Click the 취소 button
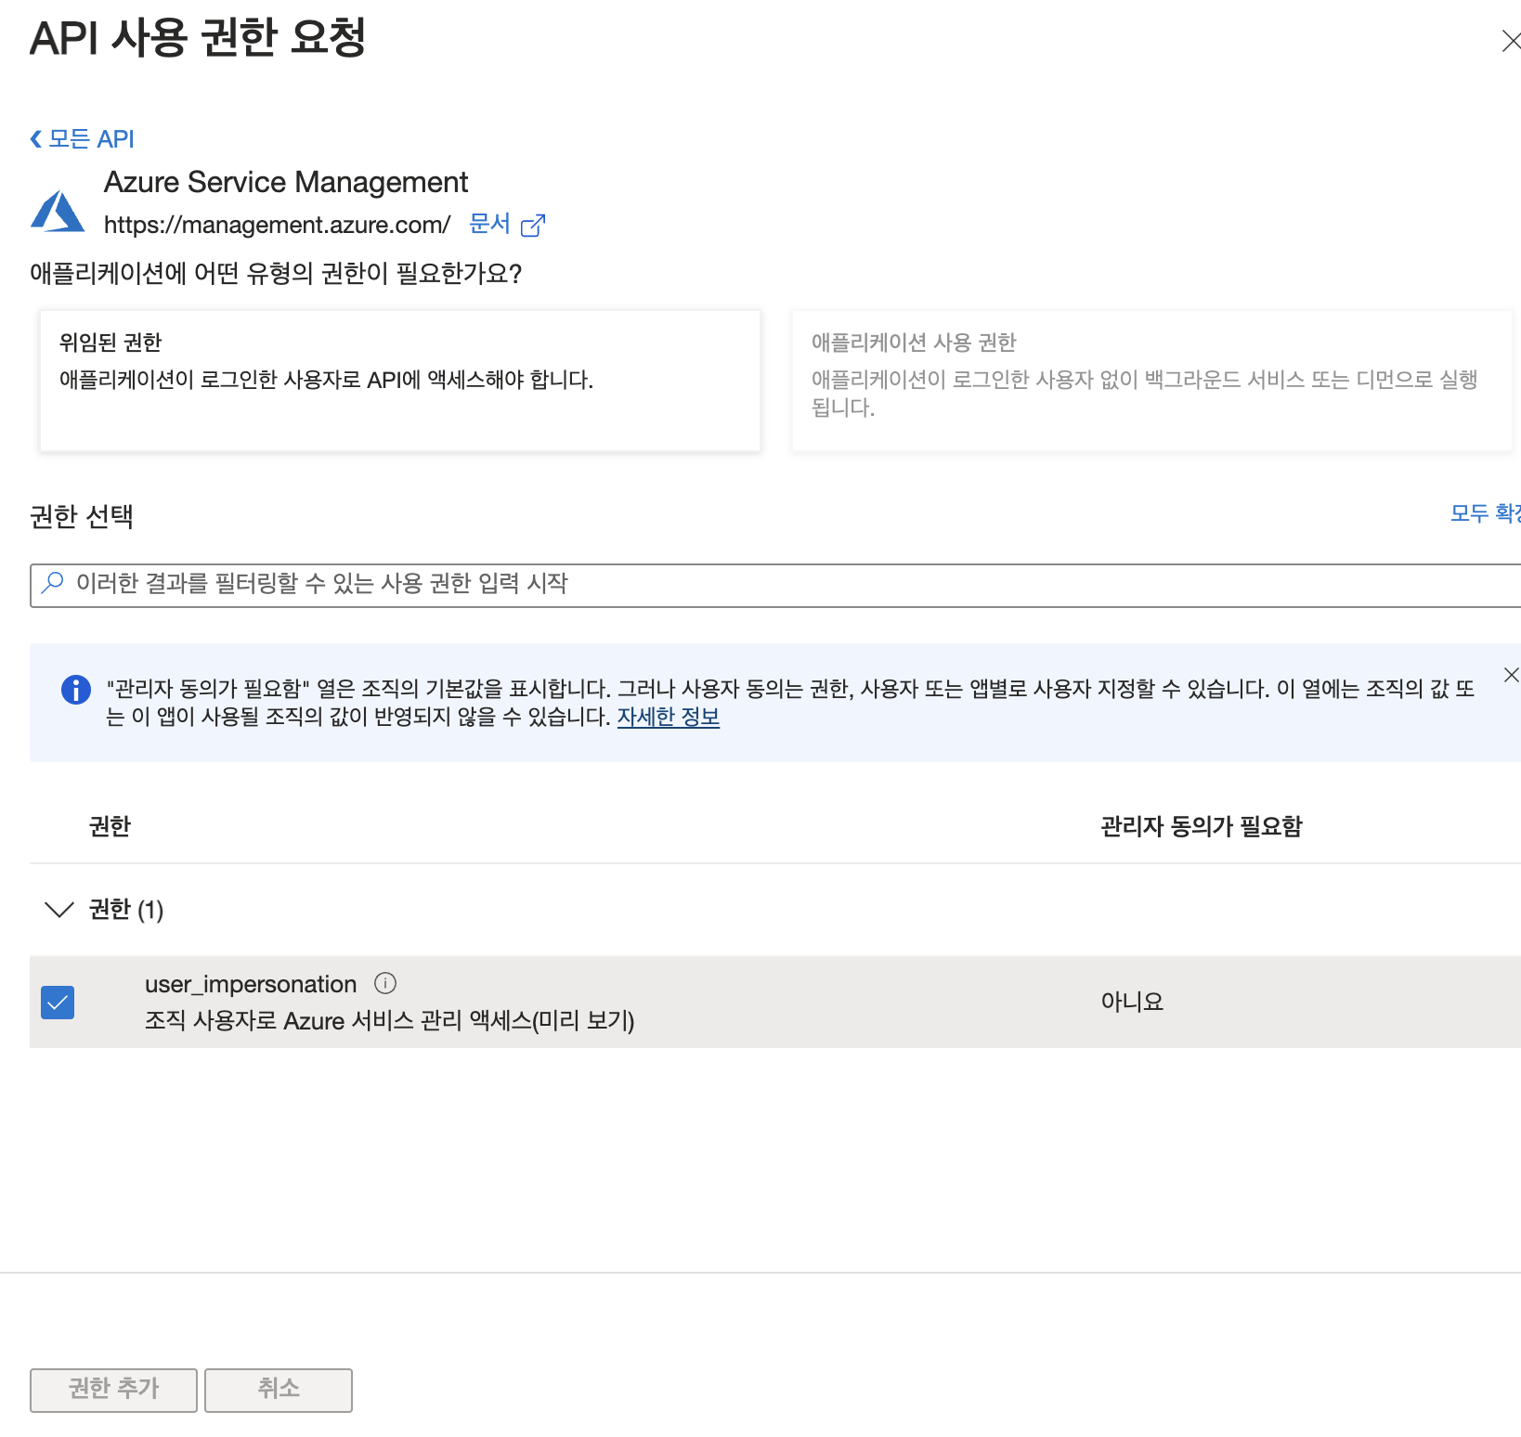The width and height of the screenshot is (1521, 1437). [279, 1390]
